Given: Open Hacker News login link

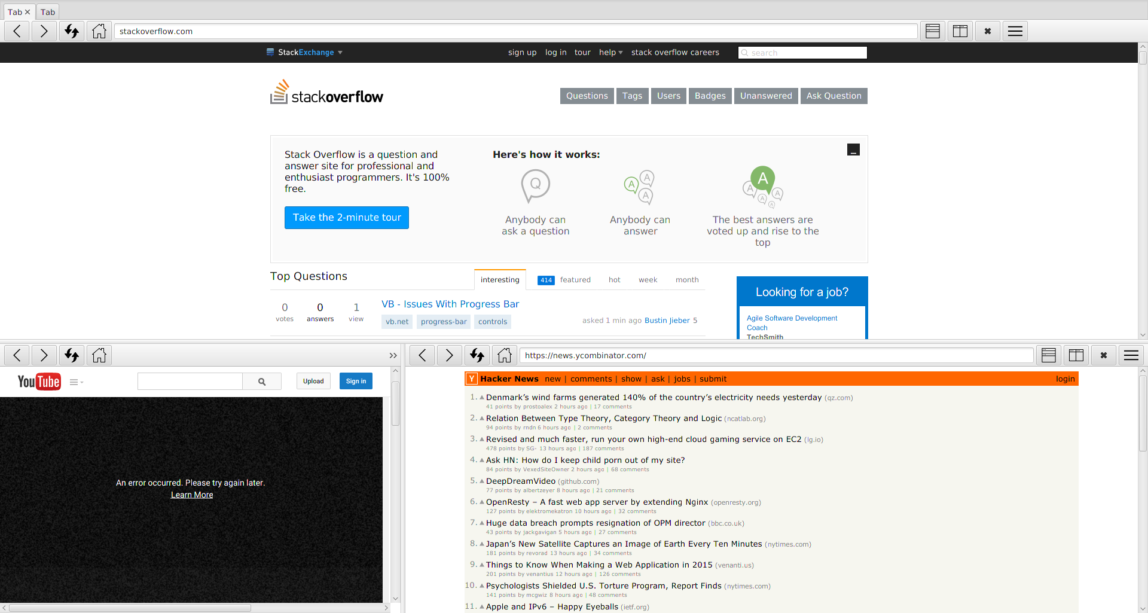Looking at the screenshot, I should pos(1065,379).
